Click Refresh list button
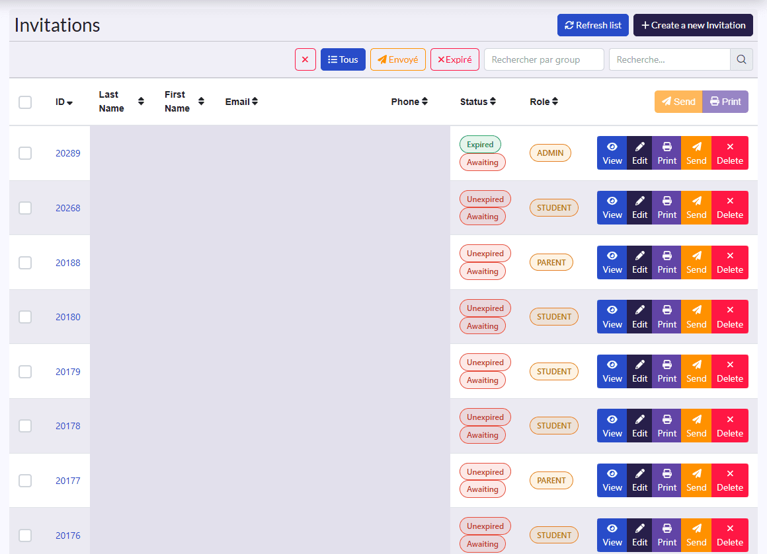 tap(593, 25)
